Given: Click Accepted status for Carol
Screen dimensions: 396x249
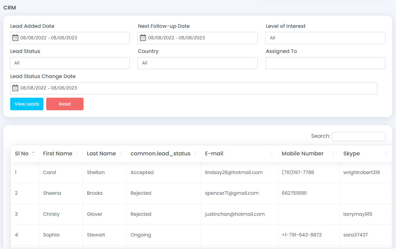Looking at the screenshot, I should (x=142, y=172).
